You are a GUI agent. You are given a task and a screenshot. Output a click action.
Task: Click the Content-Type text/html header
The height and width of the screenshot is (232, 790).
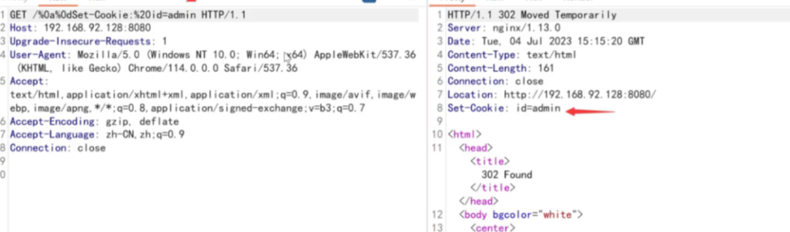[511, 55]
